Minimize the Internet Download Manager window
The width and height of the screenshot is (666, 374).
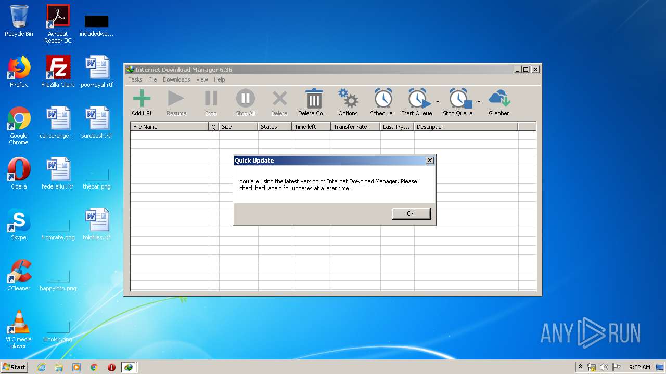(517, 70)
